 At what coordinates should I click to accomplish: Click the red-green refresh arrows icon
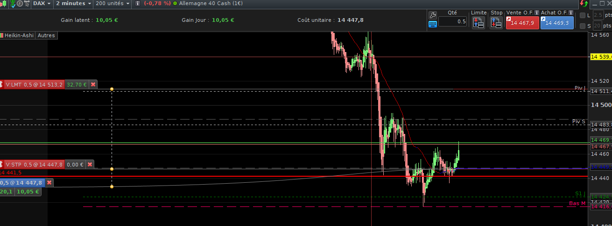click(x=584, y=3)
